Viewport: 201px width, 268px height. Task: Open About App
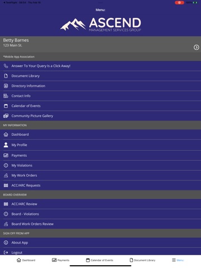(x=100, y=242)
